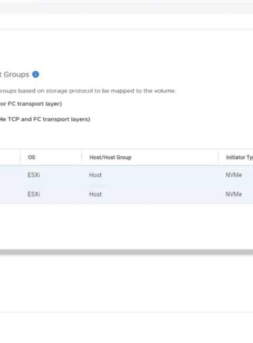Click the leftmost cell of the first table row

point(10,175)
